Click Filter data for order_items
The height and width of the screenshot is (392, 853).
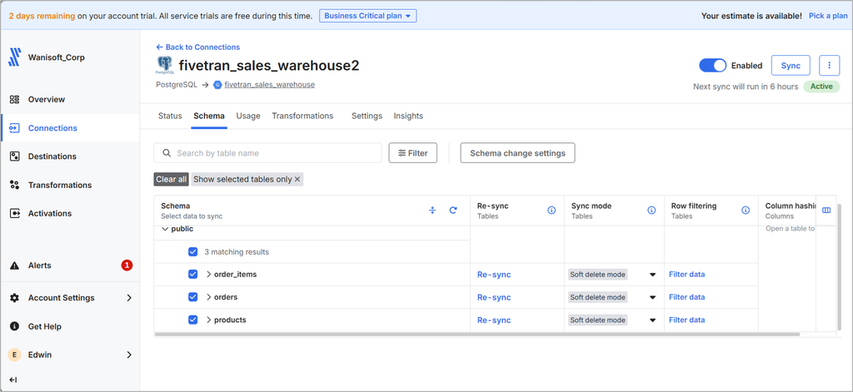click(x=686, y=274)
